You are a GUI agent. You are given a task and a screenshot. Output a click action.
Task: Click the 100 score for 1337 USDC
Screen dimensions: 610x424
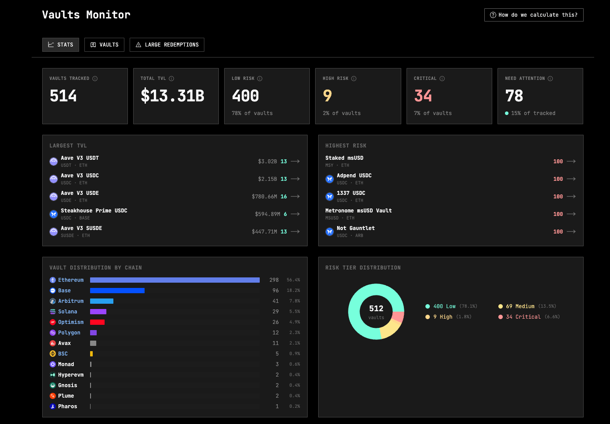(558, 197)
